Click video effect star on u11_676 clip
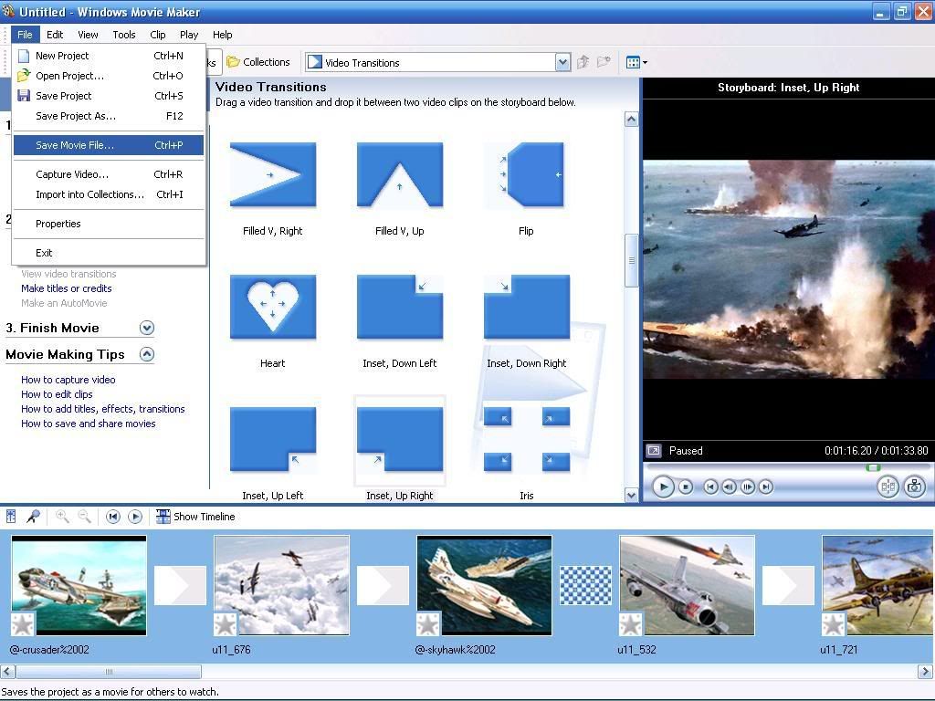 (x=226, y=624)
